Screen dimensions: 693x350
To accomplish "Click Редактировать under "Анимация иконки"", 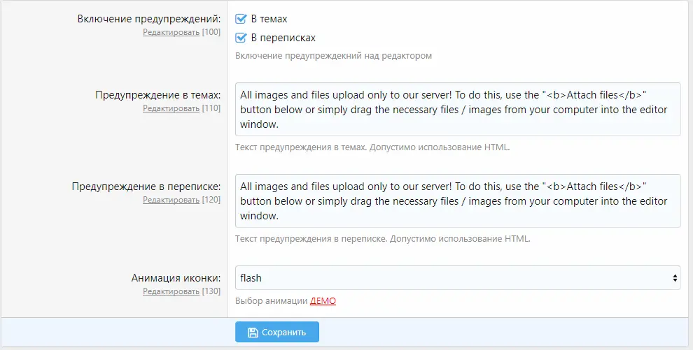I will (x=171, y=291).
